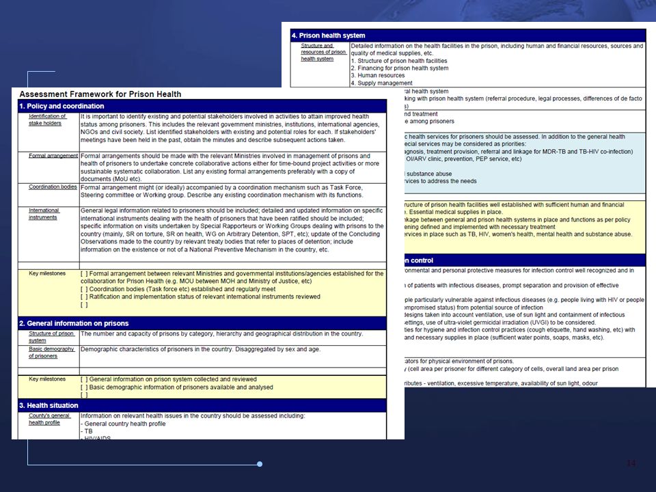This screenshot has width=656, height=492.
Task: Click the sentence starting "It is important to identify"
Action: 230,128
